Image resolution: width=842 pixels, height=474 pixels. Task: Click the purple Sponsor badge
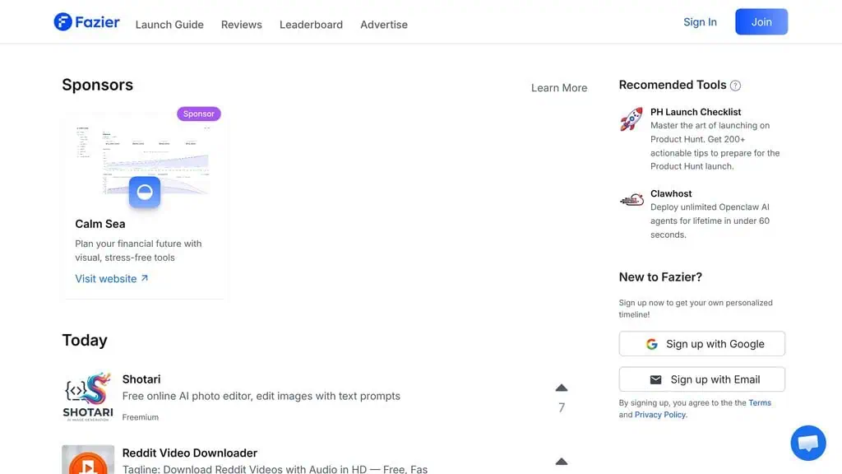coord(199,114)
